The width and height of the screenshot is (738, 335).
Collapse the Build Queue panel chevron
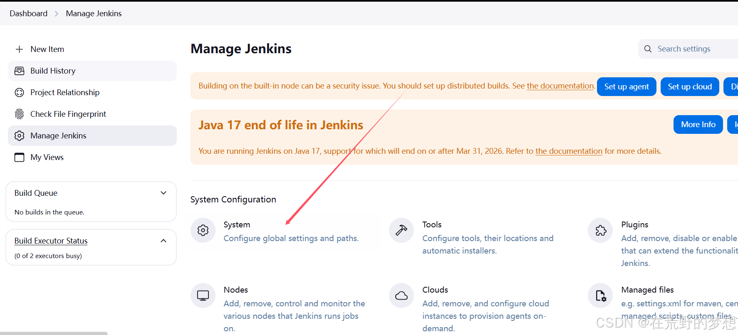(163, 193)
